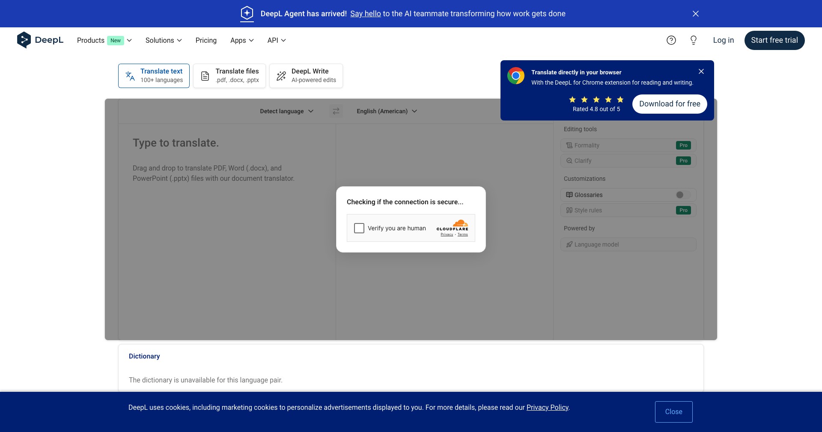822x432 pixels.
Task: Click the 'Editing tools' label
Action: tap(580, 129)
